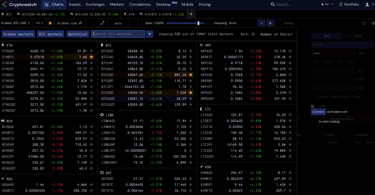Star the DOTAUD market
Screen dimensions: 375x195
point(191,179)
